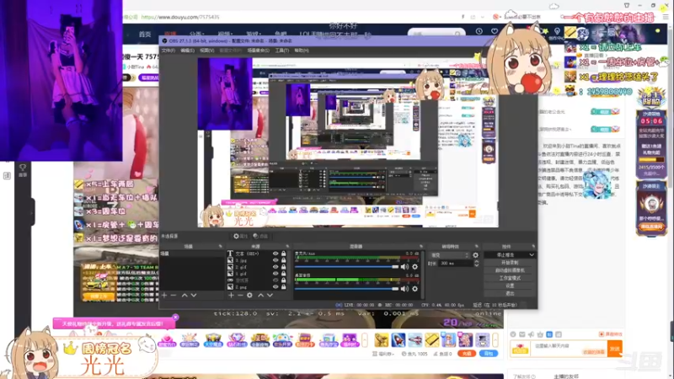Open the Douyu watch history clock icon
Screen dimensions: 674x379
pos(479,31)
